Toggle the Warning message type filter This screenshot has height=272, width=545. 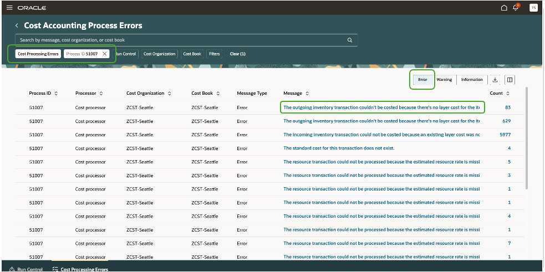[444, 80]
